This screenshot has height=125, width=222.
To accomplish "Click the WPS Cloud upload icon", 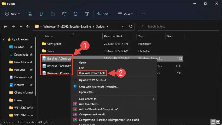I will click(x=75, y=80).
